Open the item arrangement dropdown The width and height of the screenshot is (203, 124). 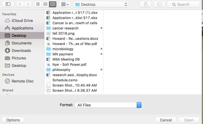[x=65, y=4]
